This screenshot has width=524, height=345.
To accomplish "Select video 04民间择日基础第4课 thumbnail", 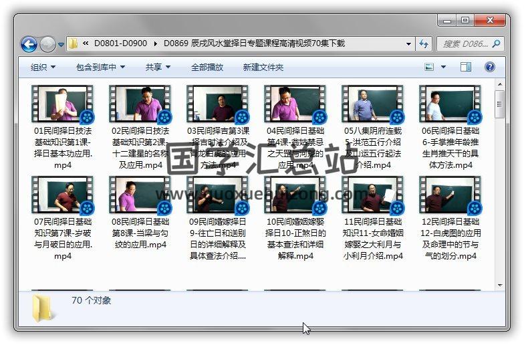I will tap(295, 104).
